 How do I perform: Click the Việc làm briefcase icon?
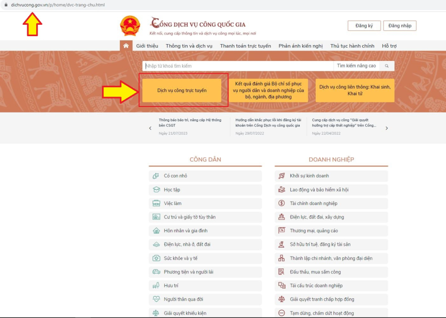pyautogui.click(x=156, y=203)
